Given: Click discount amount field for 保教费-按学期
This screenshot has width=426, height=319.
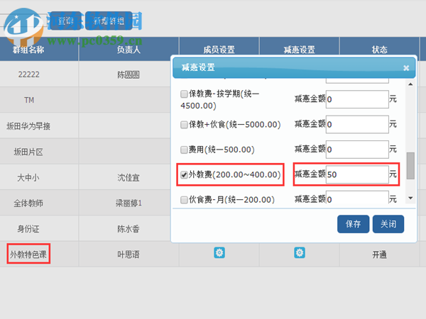Looking at the screenshot, I should pyautogui.click(x=357, y=99).
